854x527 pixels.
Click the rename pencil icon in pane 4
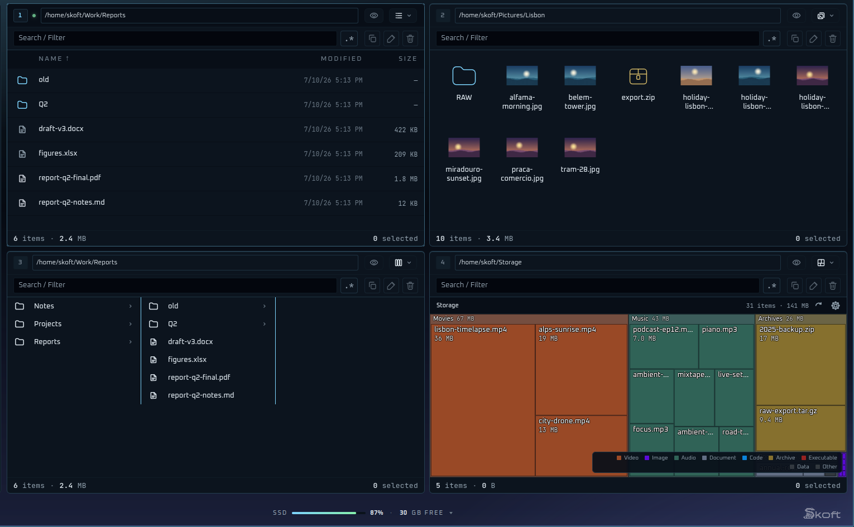click(x=814, y=286)
